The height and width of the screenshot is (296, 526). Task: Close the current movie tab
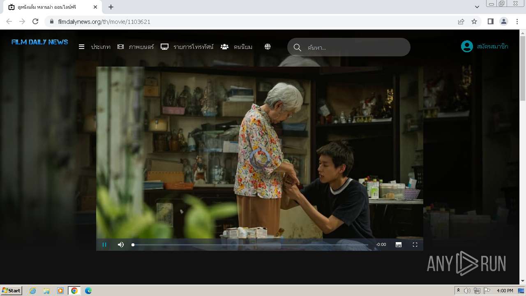(x=95, y=7)
